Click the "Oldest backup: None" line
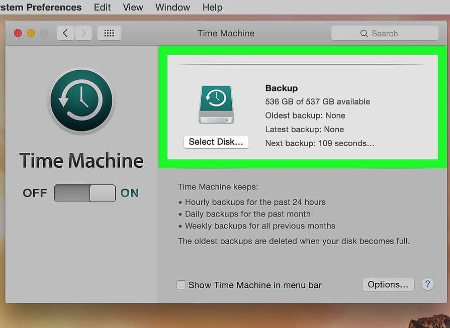The image size is (450, 328). click(x=305, y=115)
